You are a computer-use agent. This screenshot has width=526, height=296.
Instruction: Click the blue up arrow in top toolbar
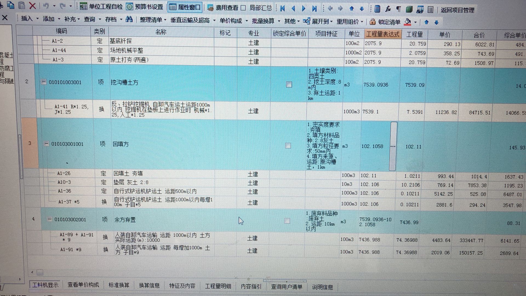351,9
